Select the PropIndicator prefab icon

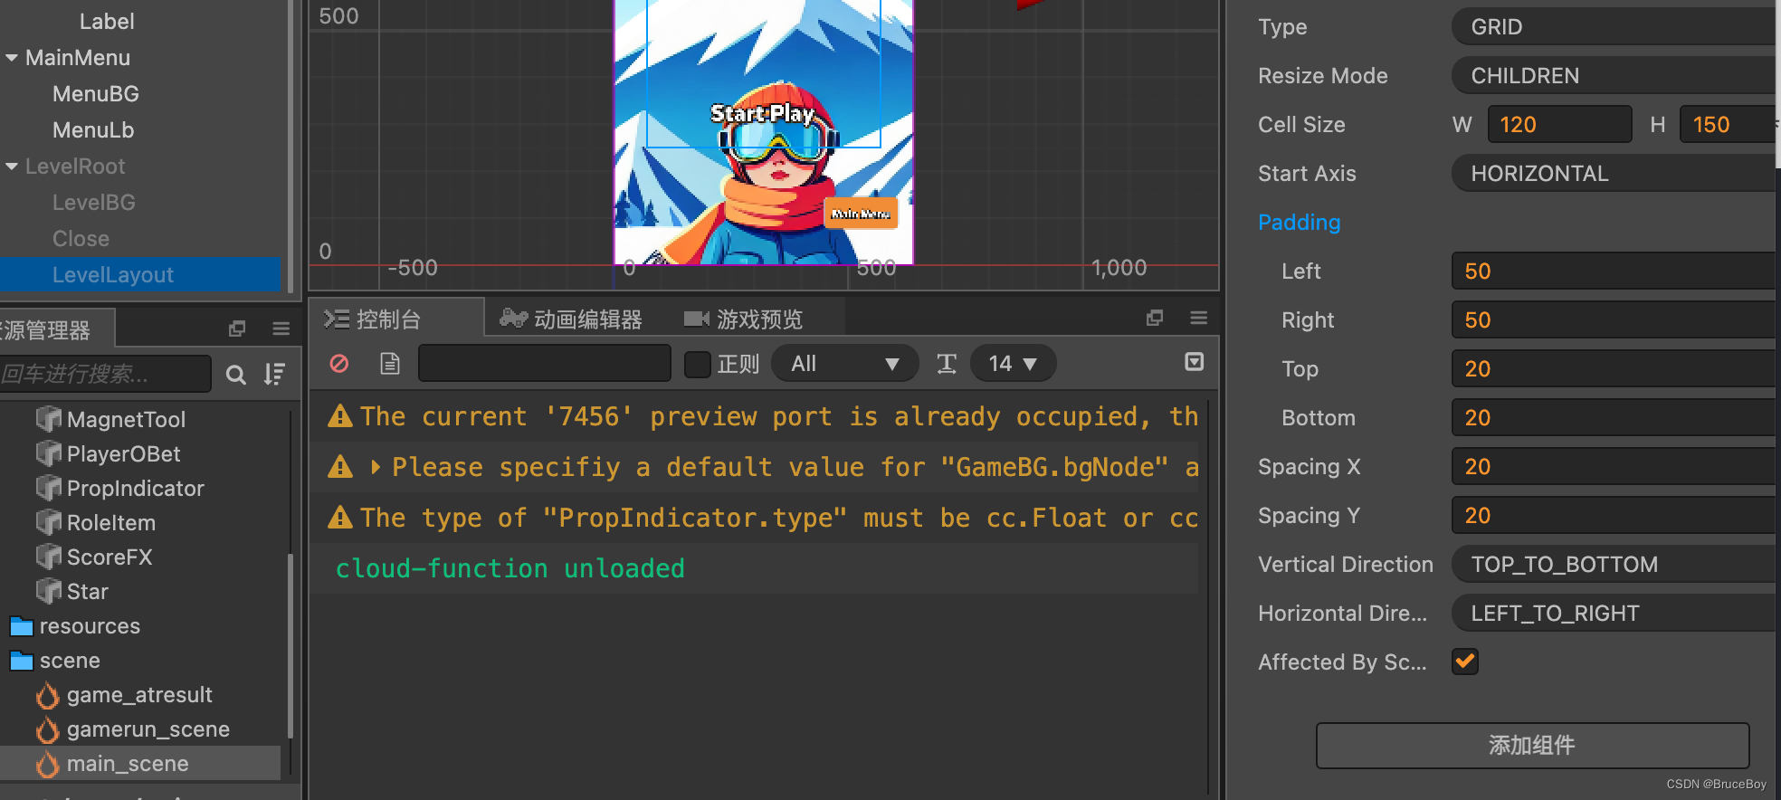48,488
